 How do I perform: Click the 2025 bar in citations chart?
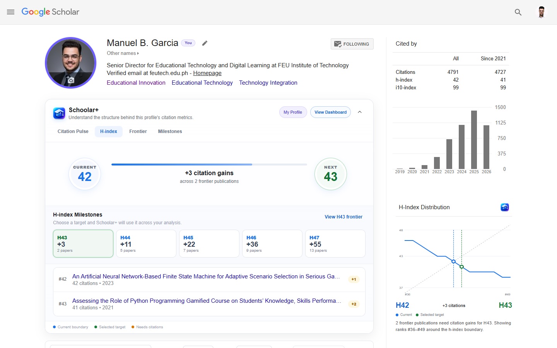click(x=474, y=140)
